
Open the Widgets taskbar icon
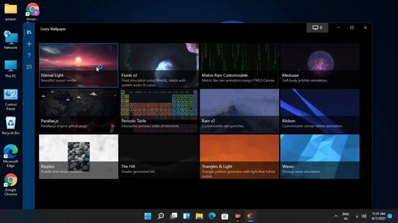(x=187, y=216)
